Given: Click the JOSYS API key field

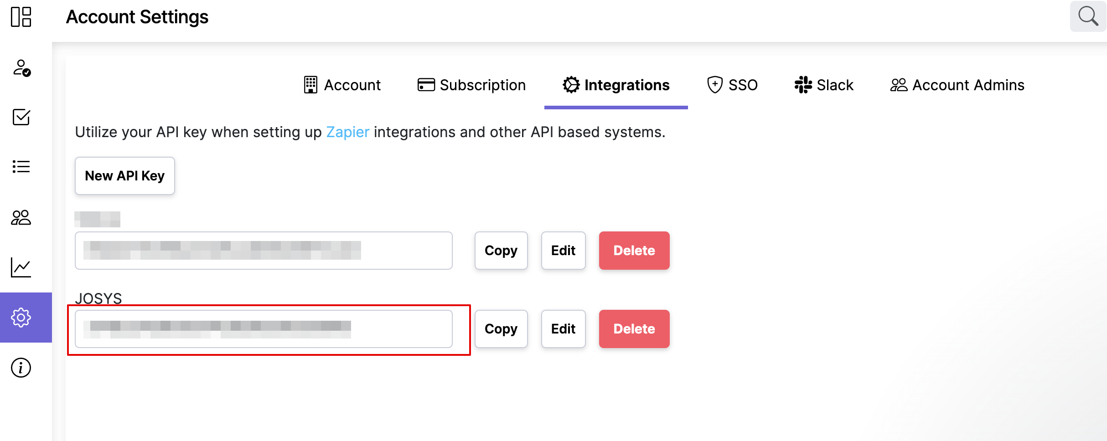Looking at the screenshot, I should pos(264,329).
